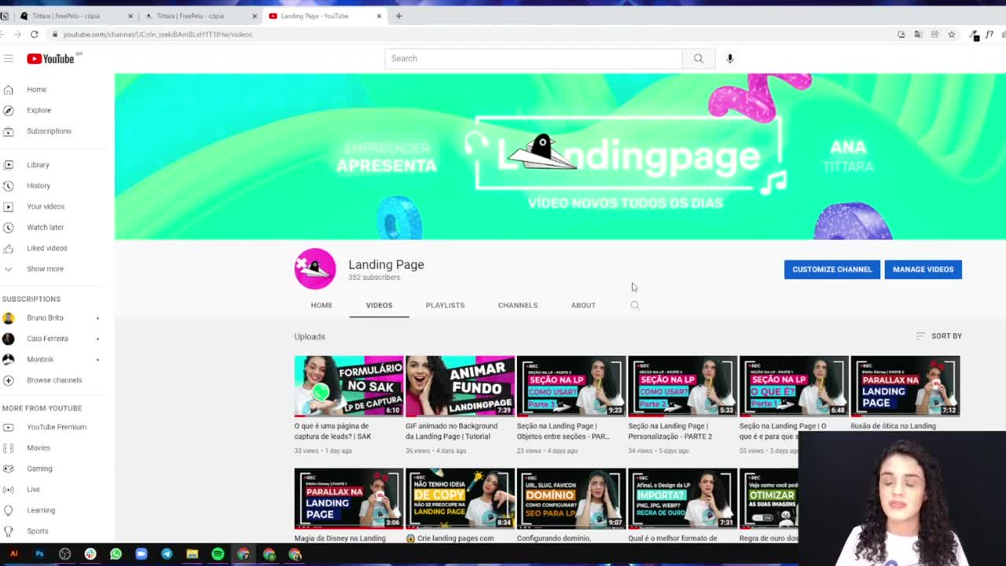
Task: Click GIF animado no Background video title
Action: point(451,431)
